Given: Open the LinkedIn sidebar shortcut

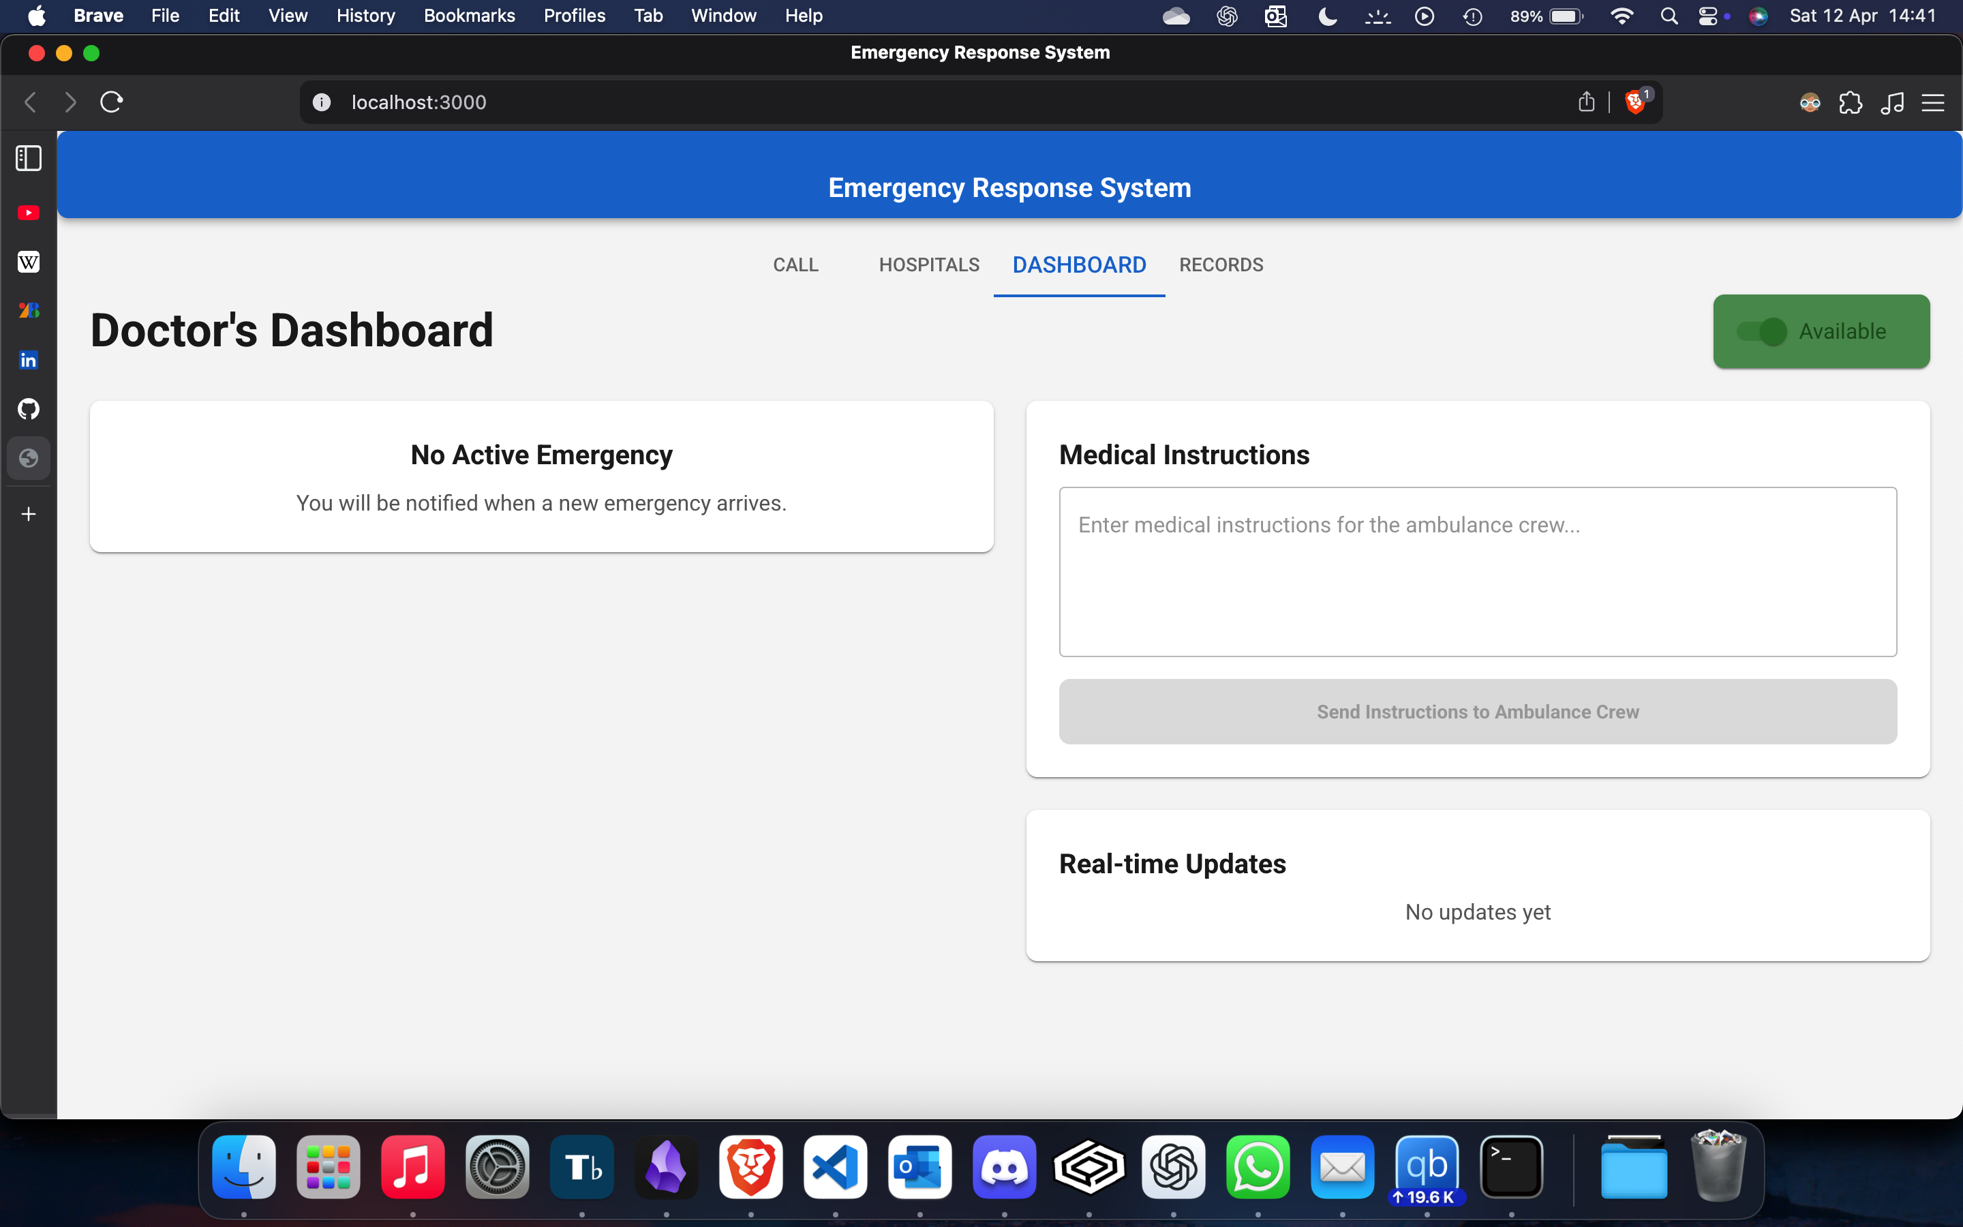Looking at the screenshot, I should click(x=29, y=359).
